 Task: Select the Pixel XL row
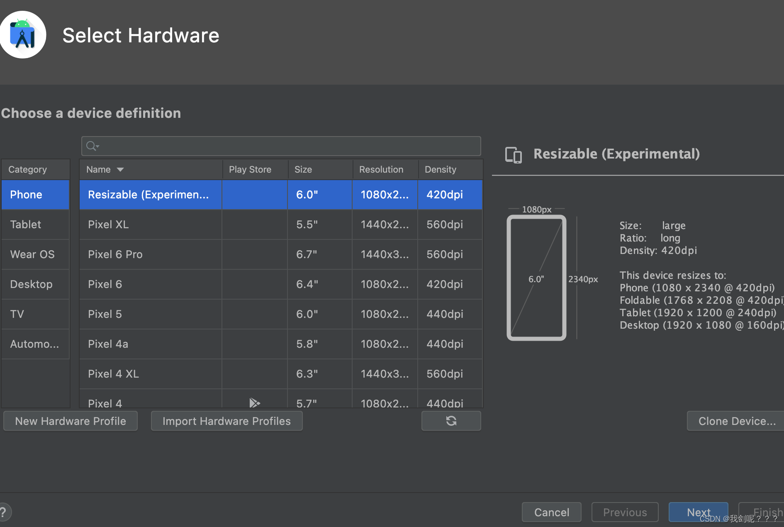tap(281, 224)
